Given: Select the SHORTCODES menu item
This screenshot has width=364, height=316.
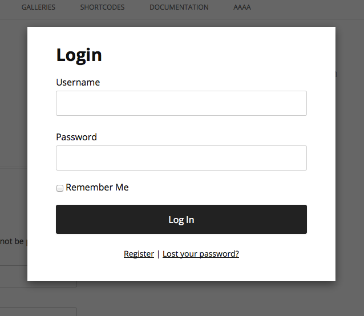Looking at the screenshot, I should pos(102,7).
